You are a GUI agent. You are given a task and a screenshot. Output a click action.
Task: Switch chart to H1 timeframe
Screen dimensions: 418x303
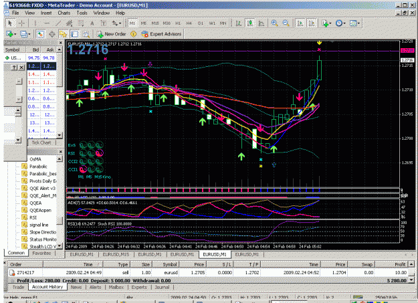178,23
